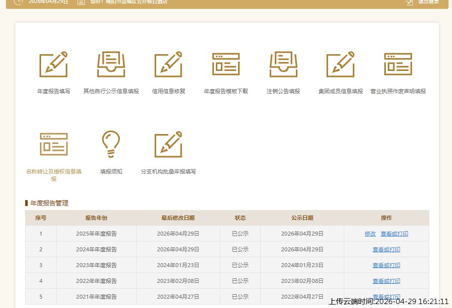
Task: Open the 信用信息修复 icon
Action: coord(168,65)
